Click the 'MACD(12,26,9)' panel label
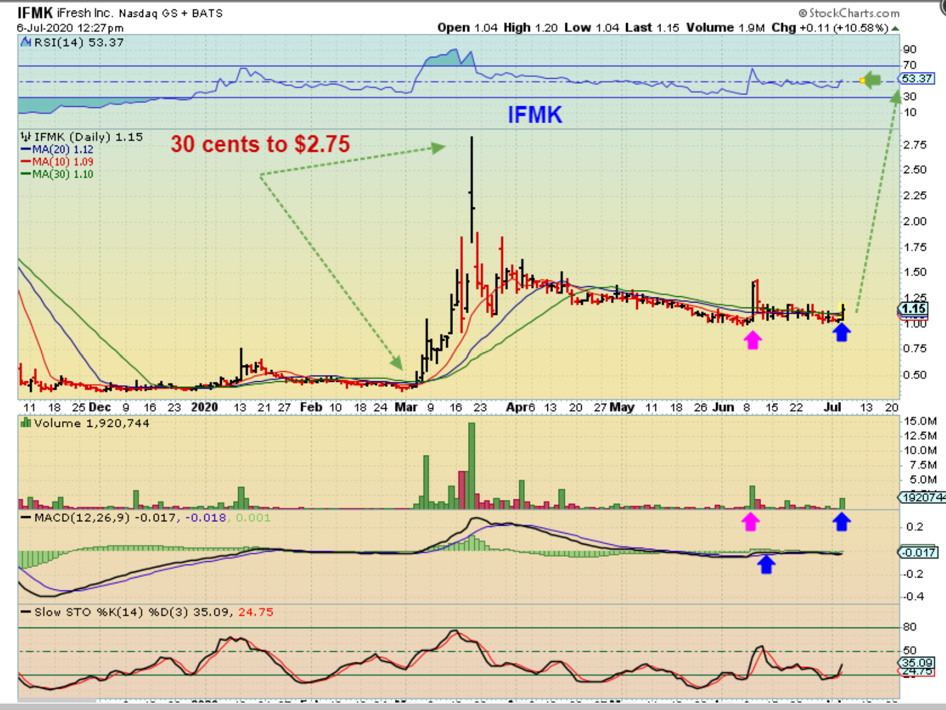This screenshot has width=946, height=710. tap(82, 517)
